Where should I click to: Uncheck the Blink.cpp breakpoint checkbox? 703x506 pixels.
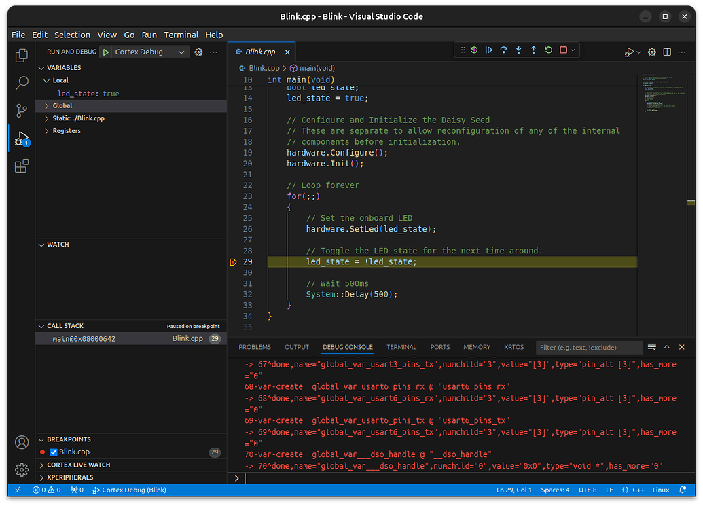54,452
